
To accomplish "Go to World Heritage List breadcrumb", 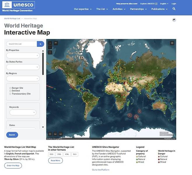I will 12,18.
